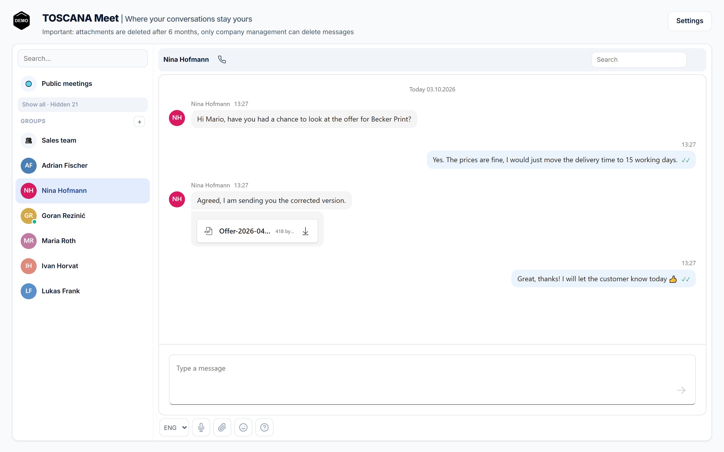This screenshot has height=452, width=724.
Task: Open help question mark button
Action: 264,427
